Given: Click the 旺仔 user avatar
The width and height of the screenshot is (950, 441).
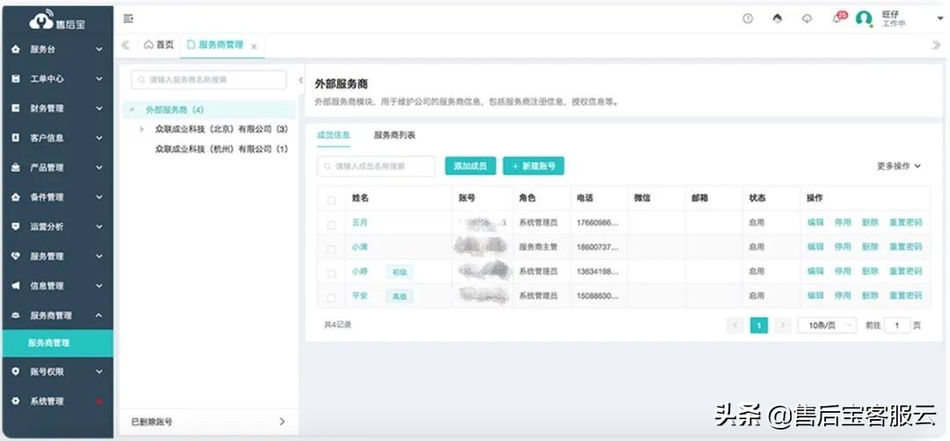Looking at the screenshot, I should click(864, 18).
